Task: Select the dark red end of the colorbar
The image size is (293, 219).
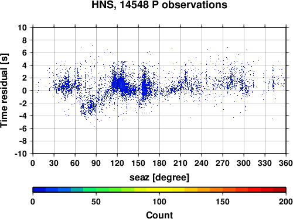Action: pyautogui.click(x=280, y=189)
